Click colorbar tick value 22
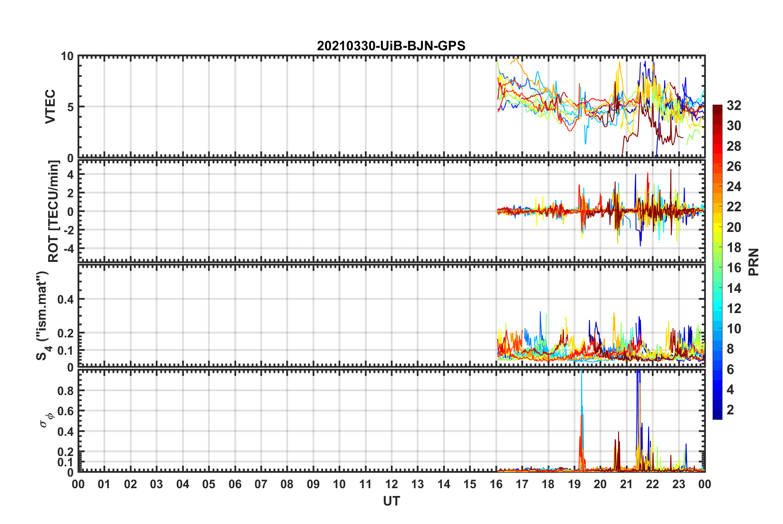 [x=734, y=207]
